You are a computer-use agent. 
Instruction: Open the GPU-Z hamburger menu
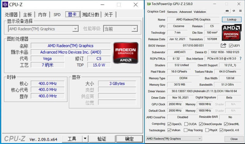(x=240, y=11)
